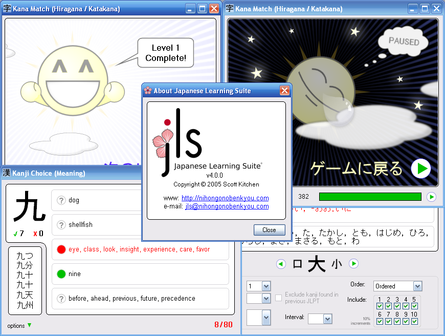Expand the options menu in Kanji Choice
The width and height of the screenshot is (445, 336).
tap(19, 325)
